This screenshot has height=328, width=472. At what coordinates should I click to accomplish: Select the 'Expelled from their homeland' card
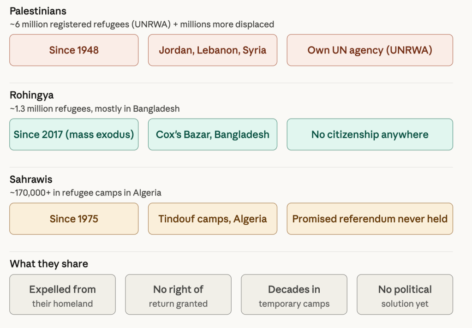(x=62, y=295)
